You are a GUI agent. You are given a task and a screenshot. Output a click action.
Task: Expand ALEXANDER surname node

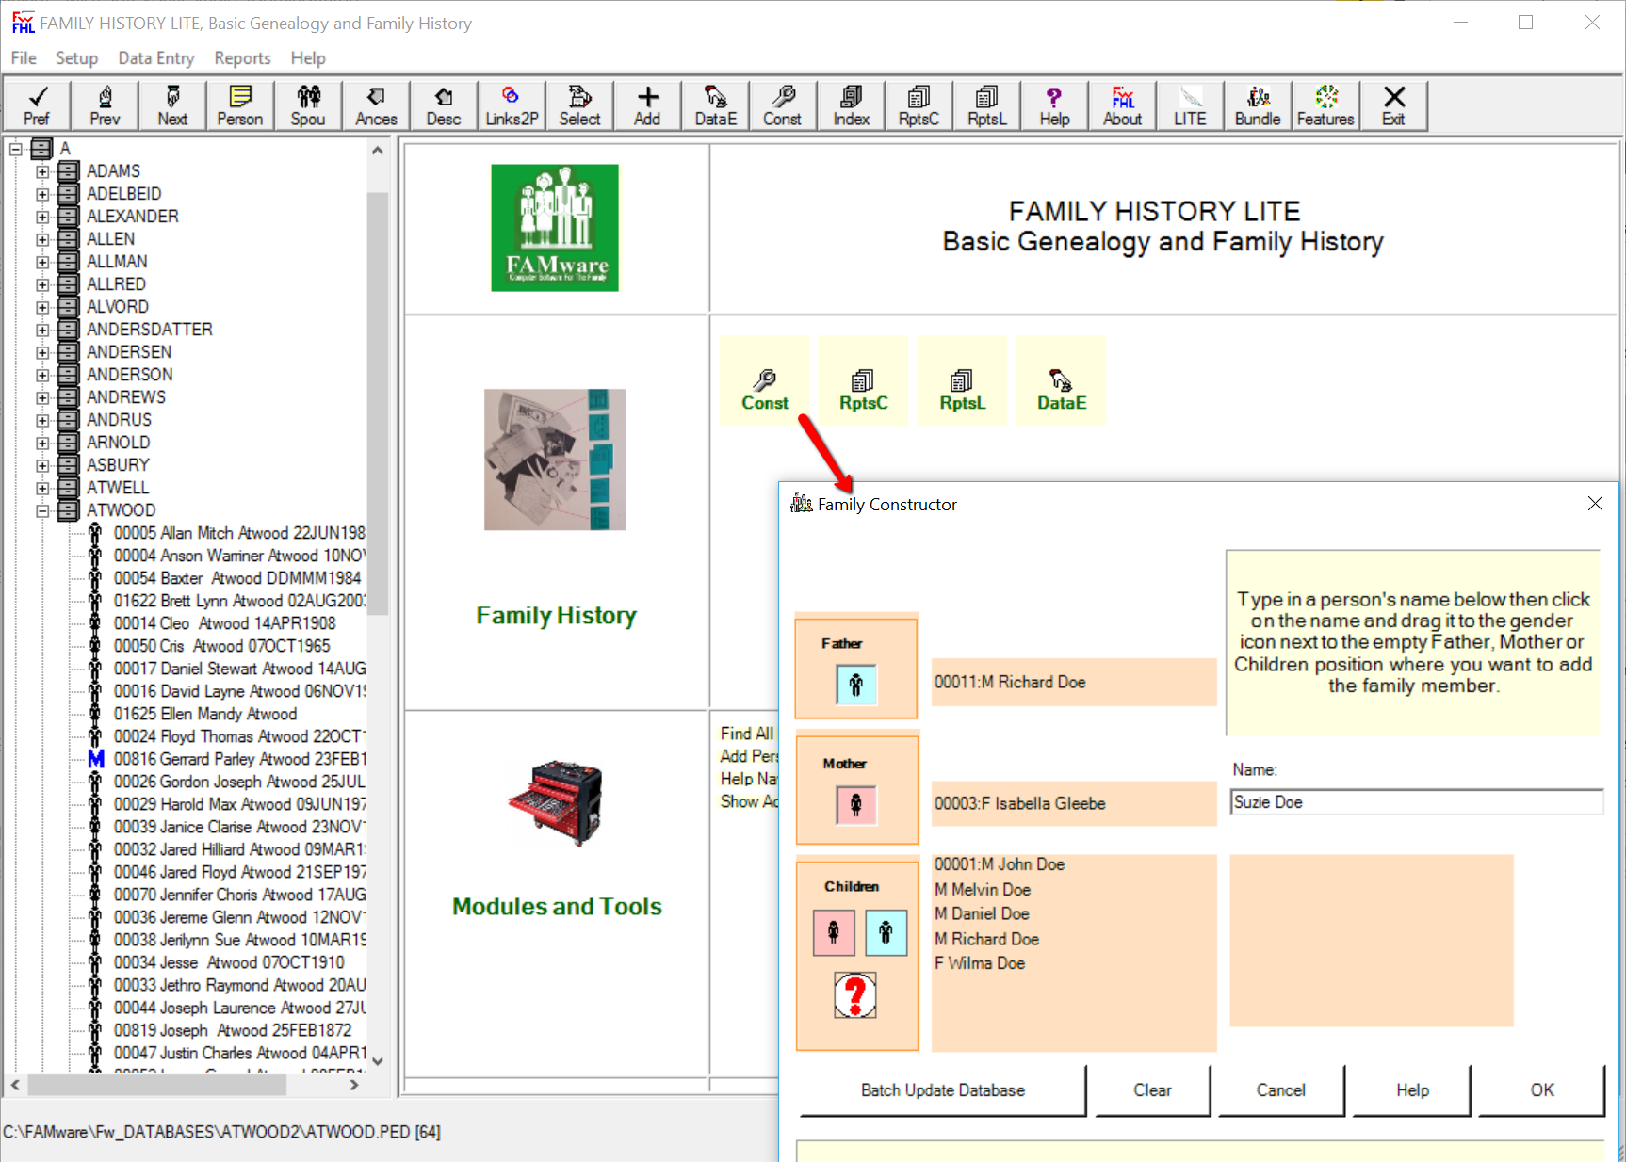click(42, 217)
